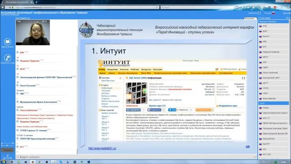Click the 'Задать вопрос' ask question icon

click(x=7, y=41)
